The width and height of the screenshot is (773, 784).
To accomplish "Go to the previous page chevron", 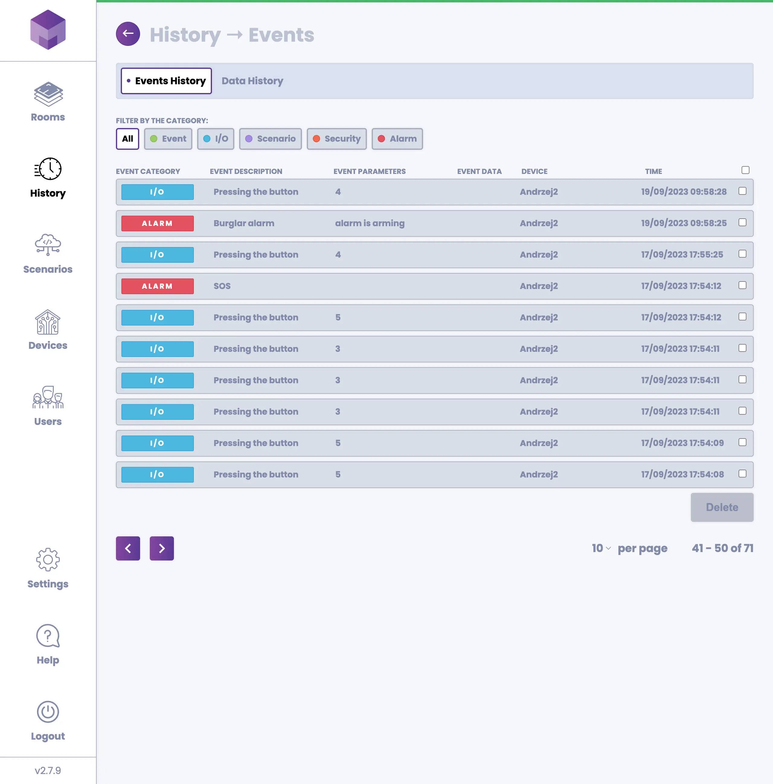I will 128,548.
